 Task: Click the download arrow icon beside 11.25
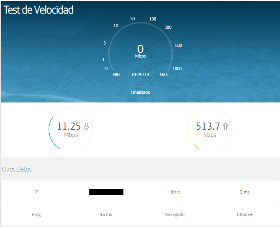tap(86, 127)
